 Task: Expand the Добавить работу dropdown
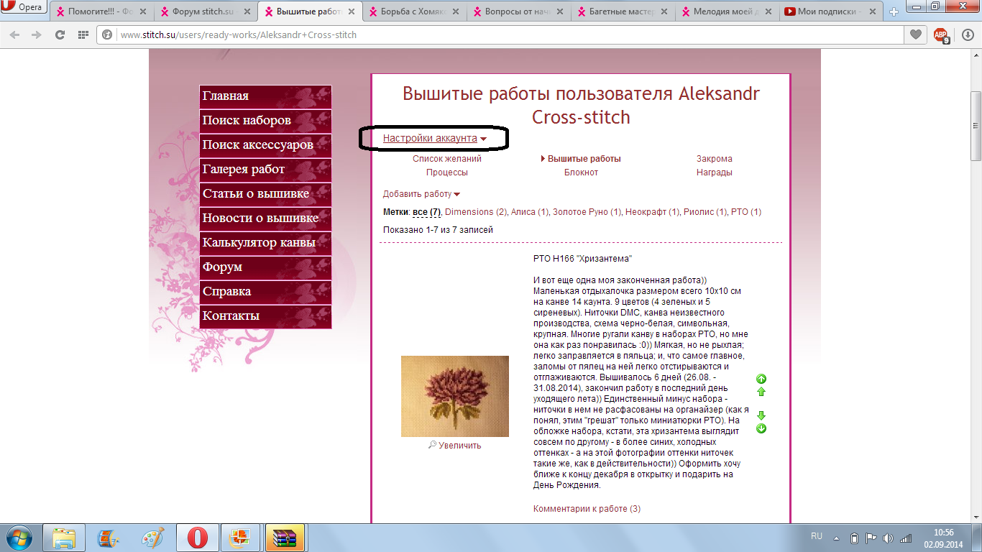click(x=421, y=194)
